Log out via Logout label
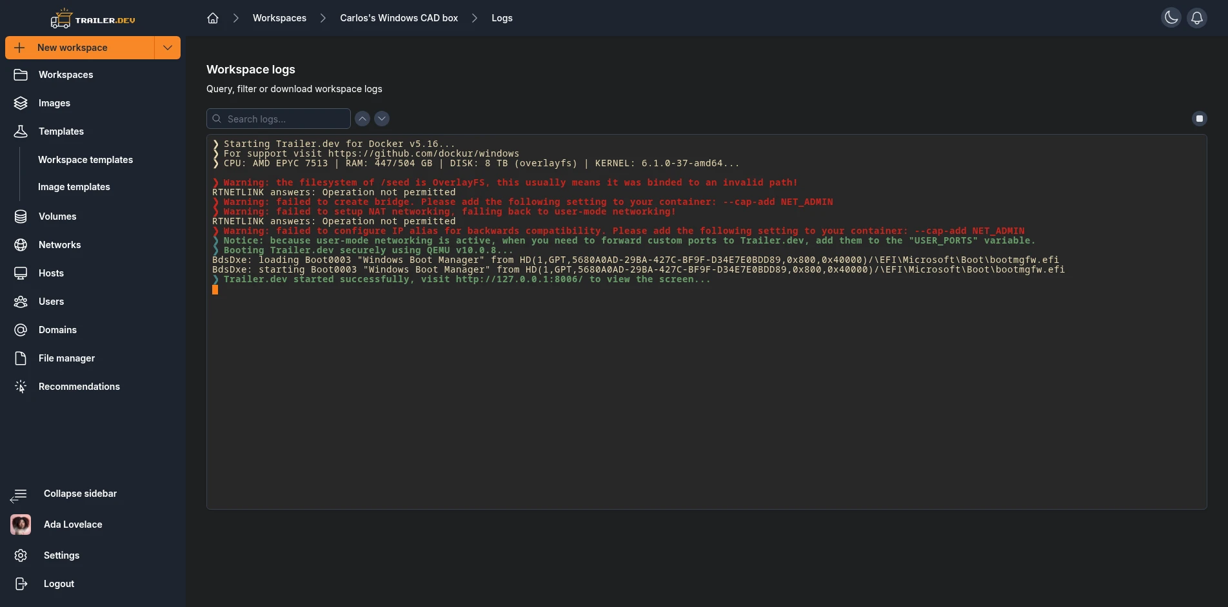 (59, 584)
